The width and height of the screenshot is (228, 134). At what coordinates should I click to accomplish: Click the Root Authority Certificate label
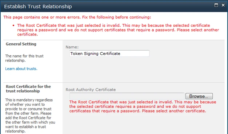(91, 90)
